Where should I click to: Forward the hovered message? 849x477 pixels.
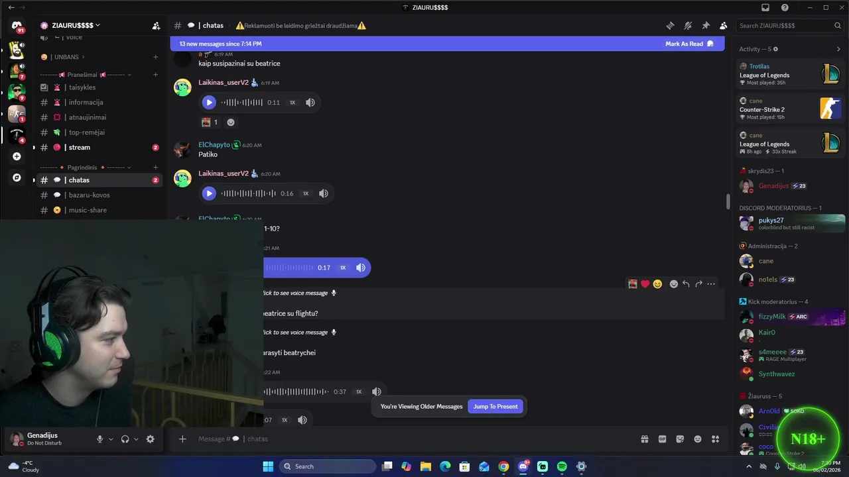(698, 284)
